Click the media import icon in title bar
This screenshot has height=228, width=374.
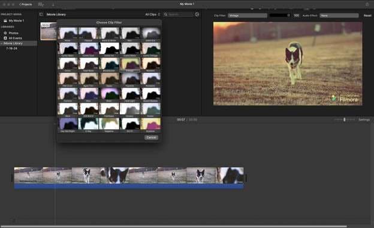click(41, 4)
